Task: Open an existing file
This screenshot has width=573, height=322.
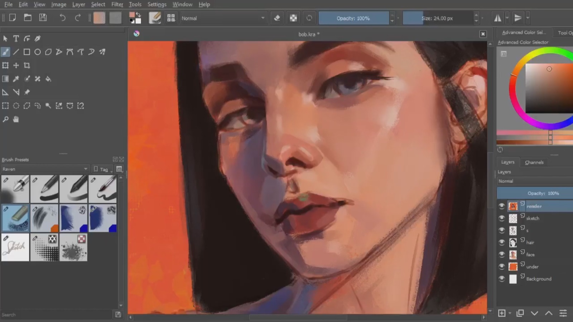Action: tap(28, 18)
